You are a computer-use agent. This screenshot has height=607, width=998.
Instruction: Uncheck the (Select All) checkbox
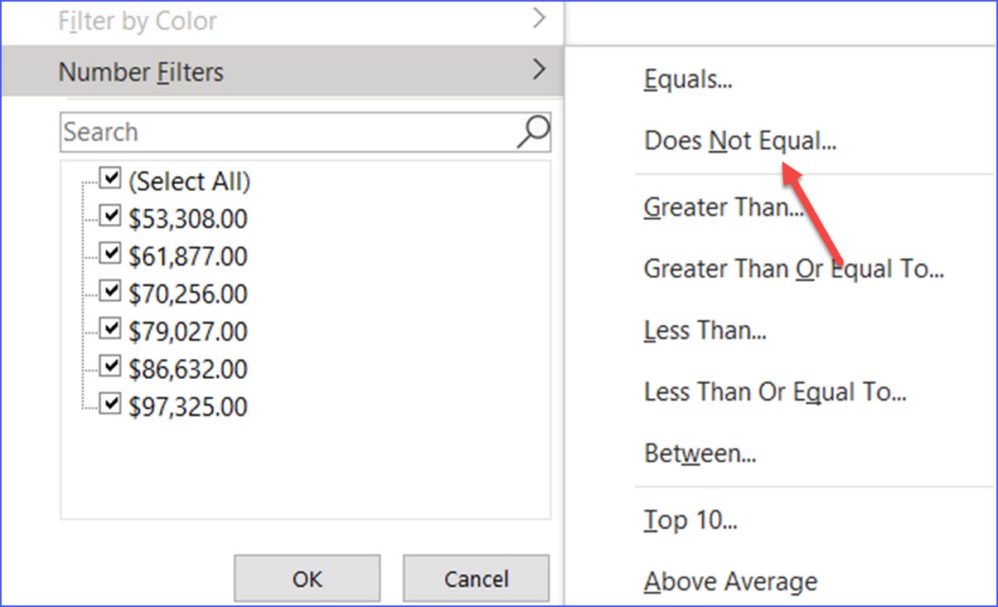point(109,179)
